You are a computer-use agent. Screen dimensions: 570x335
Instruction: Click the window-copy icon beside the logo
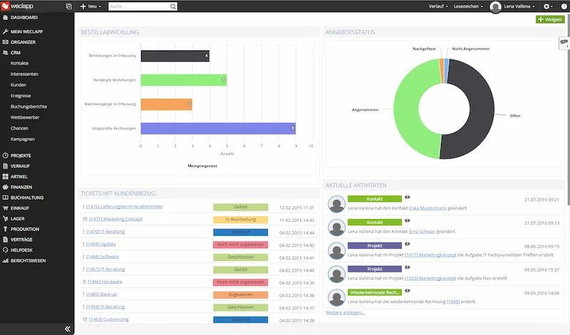click(x=69, y=6)
